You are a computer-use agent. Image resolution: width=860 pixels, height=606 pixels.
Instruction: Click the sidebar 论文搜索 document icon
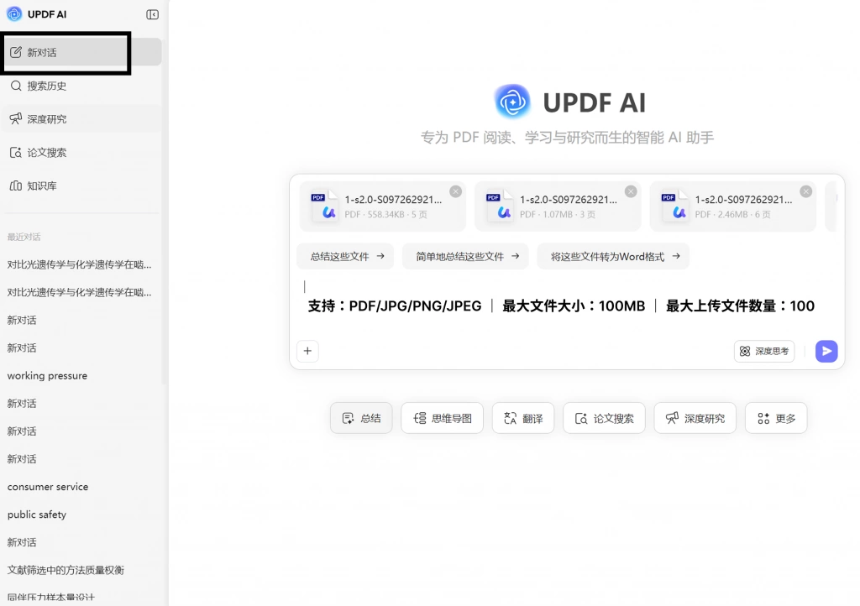(x=16, y=152)
